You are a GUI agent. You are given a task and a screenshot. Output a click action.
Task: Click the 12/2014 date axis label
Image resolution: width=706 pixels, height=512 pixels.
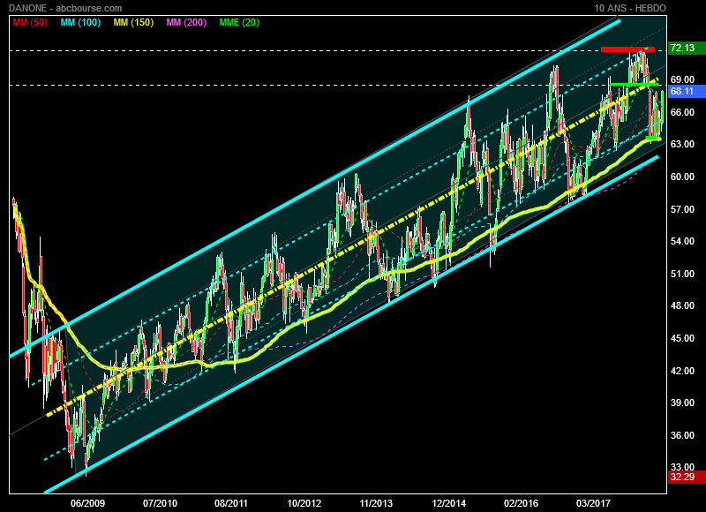coord(449,503)
